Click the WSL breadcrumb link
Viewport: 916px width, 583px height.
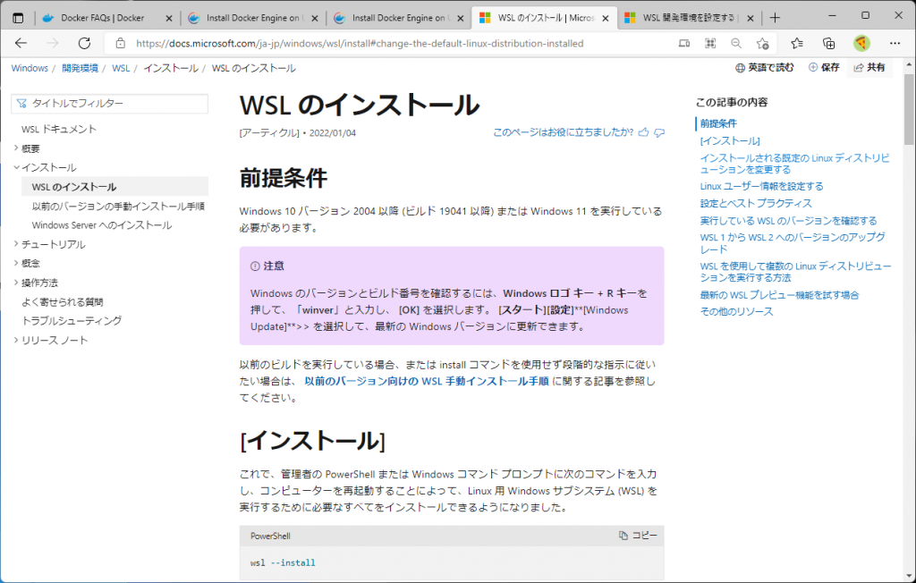(121, 68)
